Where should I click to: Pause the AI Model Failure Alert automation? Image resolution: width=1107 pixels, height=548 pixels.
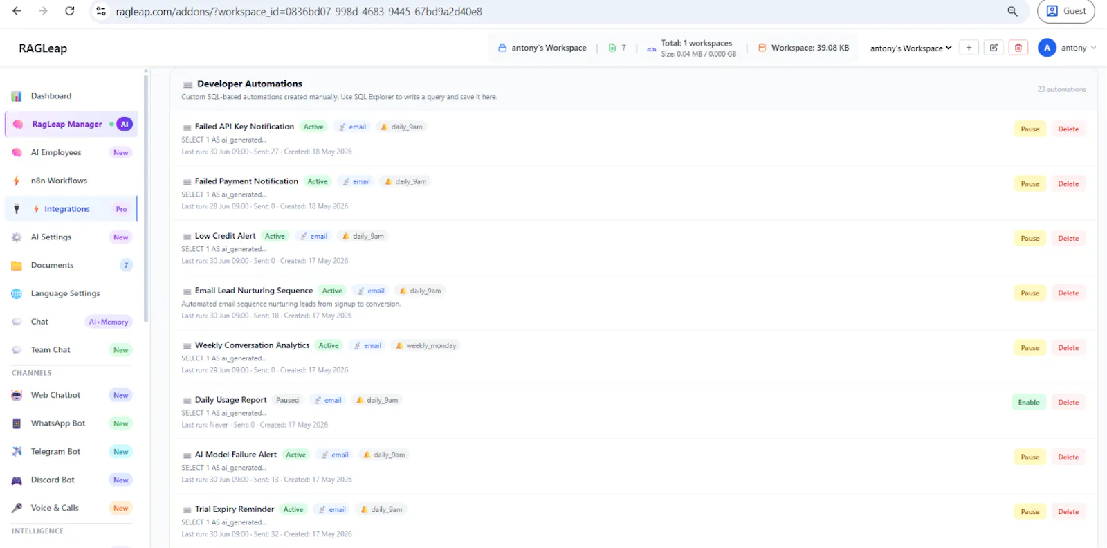click(1030, 457)
